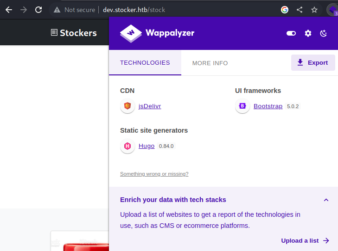Select the address bar URL dev.stocker.htb/stock

[x=134, y=10]
